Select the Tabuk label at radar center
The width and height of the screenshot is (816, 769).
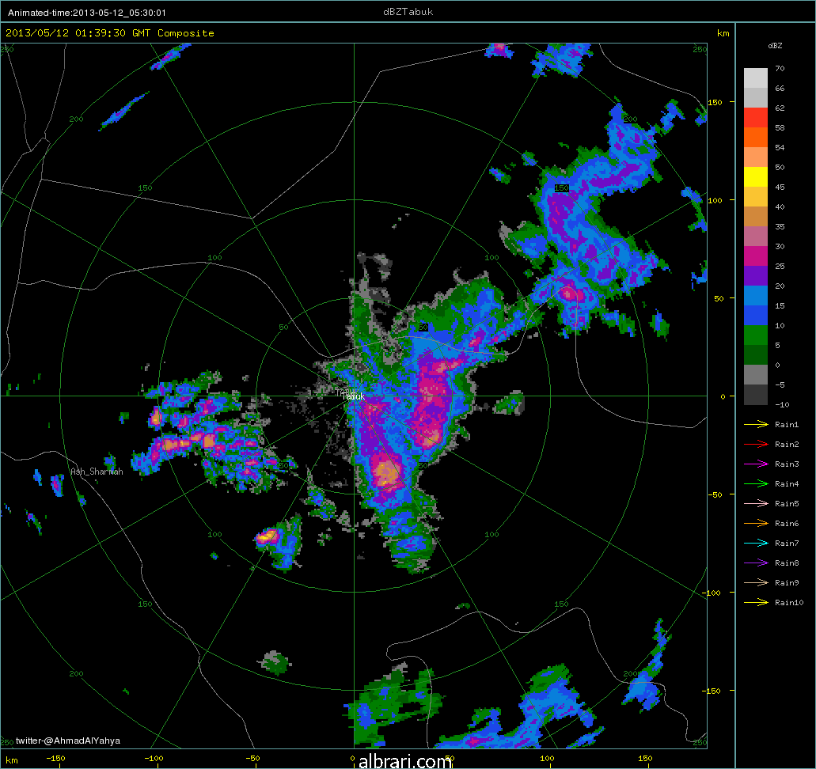353,396
